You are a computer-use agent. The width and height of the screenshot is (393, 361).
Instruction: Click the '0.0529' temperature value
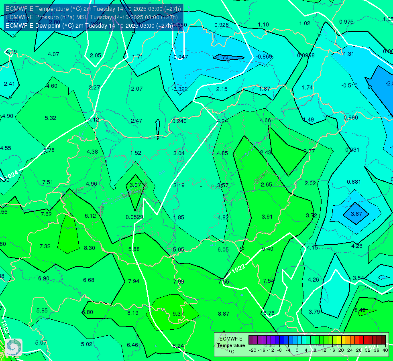click(x=134, y=217)
